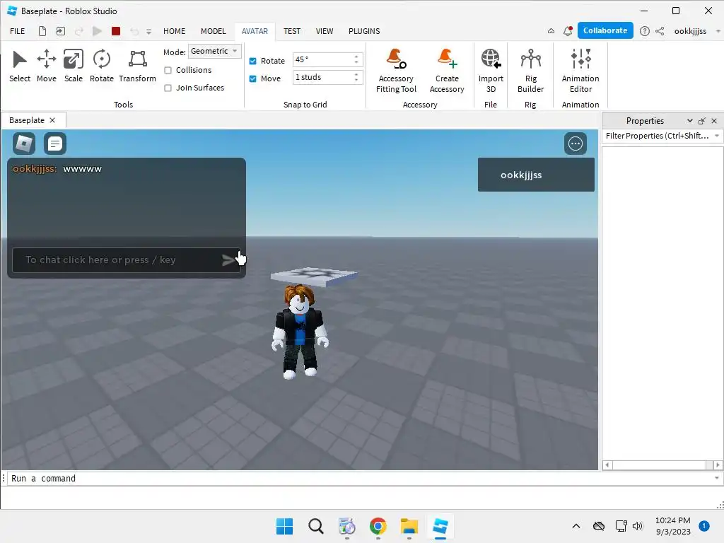724x543 pixels.
Task: Click the send chat arrow
Action: click(228, 260)
